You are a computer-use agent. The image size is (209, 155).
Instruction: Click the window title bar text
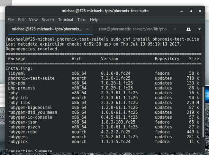(x=105, y=11)
